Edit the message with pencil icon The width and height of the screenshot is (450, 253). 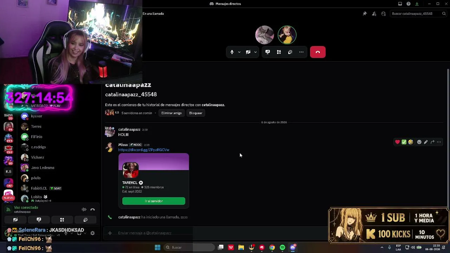pyautogui.click(x=426, y=142)
